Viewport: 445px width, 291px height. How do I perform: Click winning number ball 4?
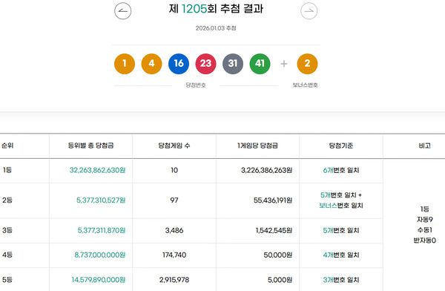[151, 64]
